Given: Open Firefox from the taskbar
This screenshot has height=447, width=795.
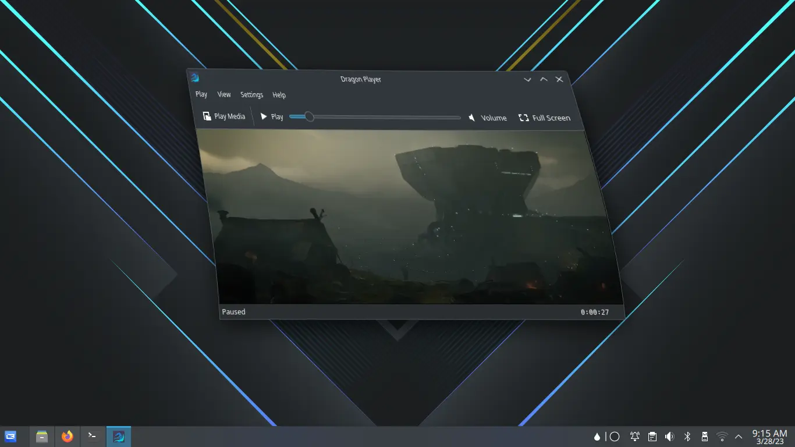Looking at the screenshot, I should pos(68,437).
